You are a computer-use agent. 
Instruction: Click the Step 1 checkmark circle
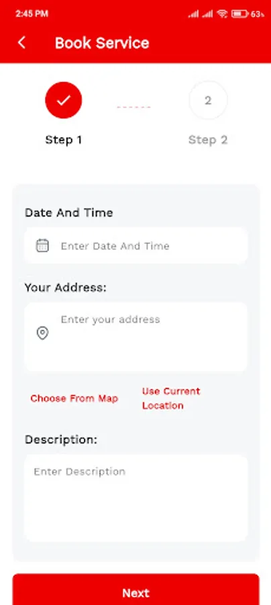[64, 100]
